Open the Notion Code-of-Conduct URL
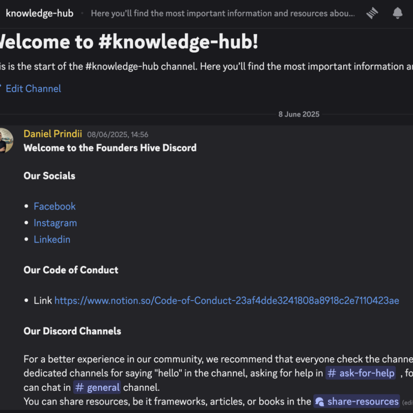The width and height of the screenshot is (413, 413). [227, 300]
